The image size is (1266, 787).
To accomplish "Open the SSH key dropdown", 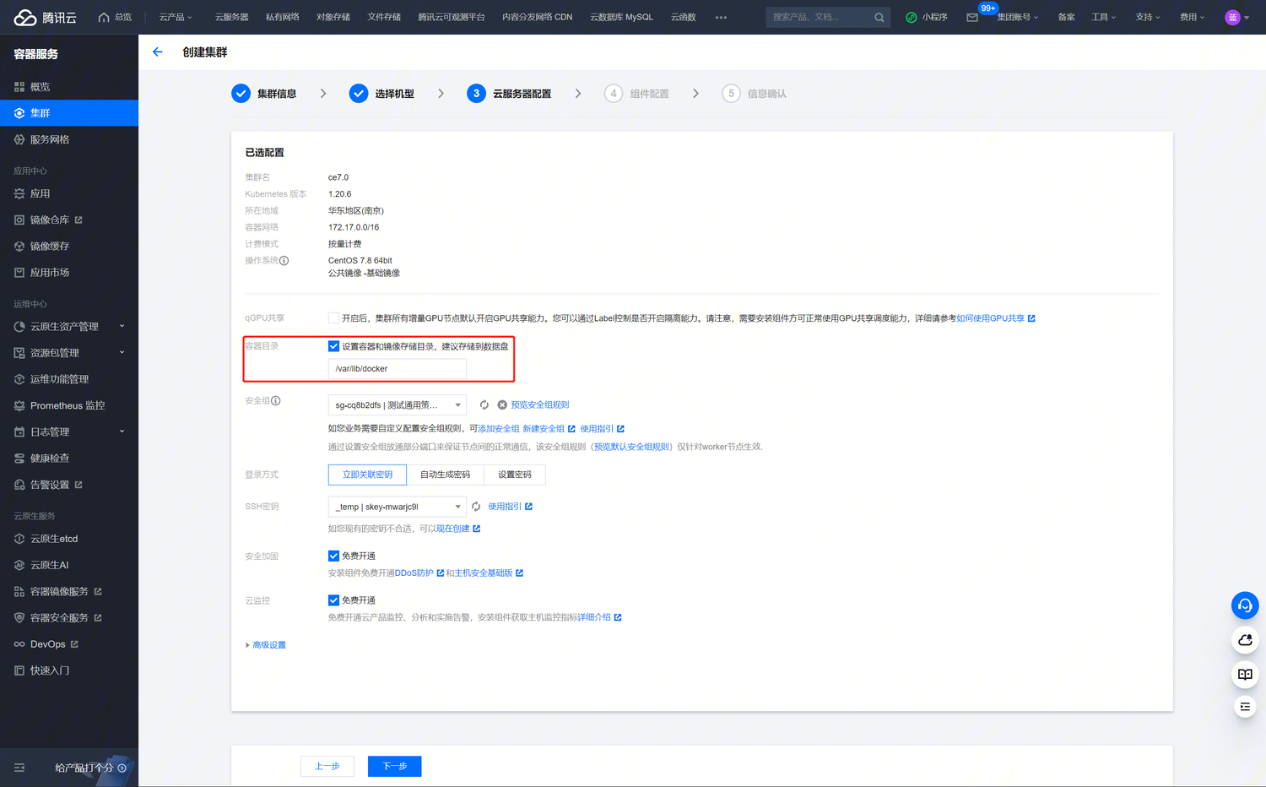I will point(397,507).
